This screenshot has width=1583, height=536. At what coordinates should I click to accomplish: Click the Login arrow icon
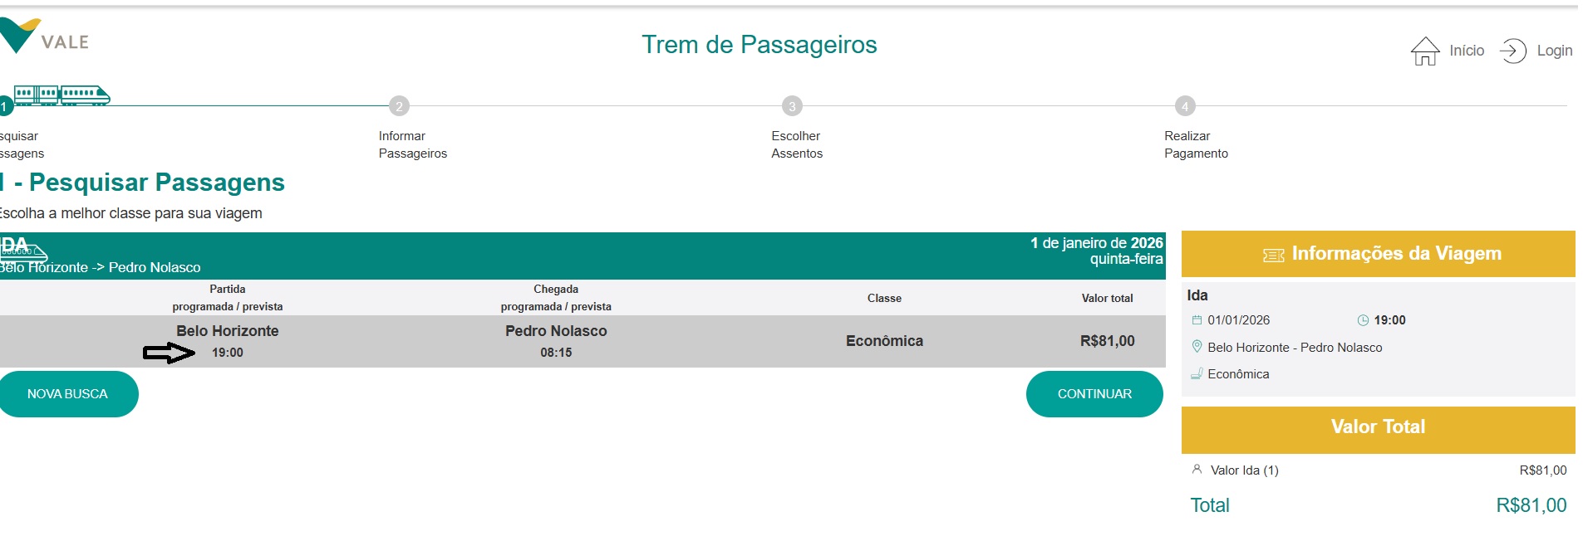point(1516,50)
